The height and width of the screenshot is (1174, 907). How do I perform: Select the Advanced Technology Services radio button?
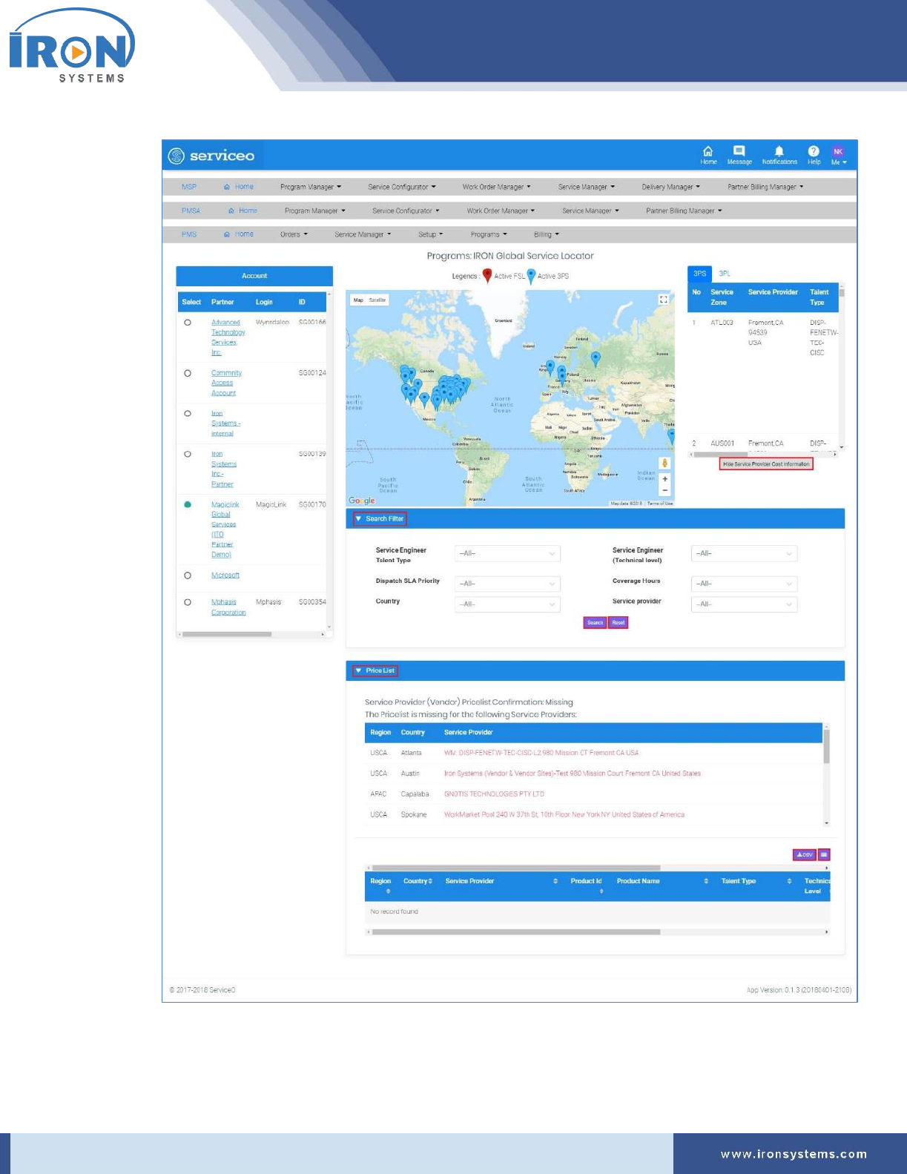(188, 323)
